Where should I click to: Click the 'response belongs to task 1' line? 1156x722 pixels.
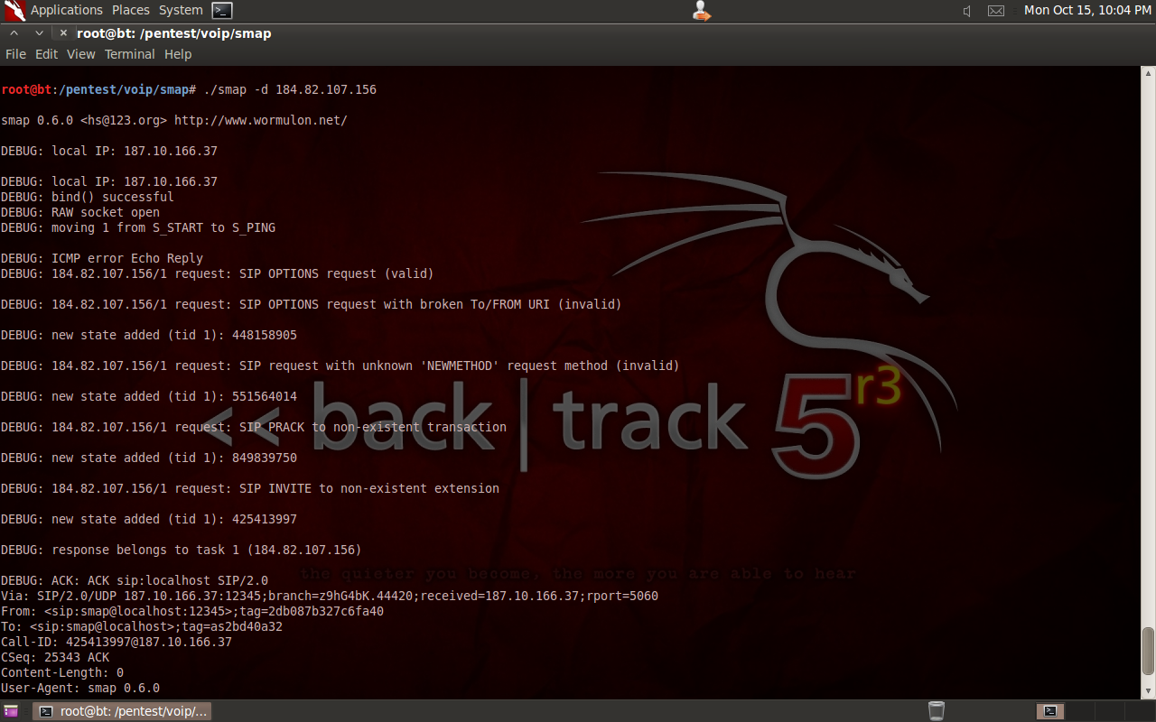182,550
